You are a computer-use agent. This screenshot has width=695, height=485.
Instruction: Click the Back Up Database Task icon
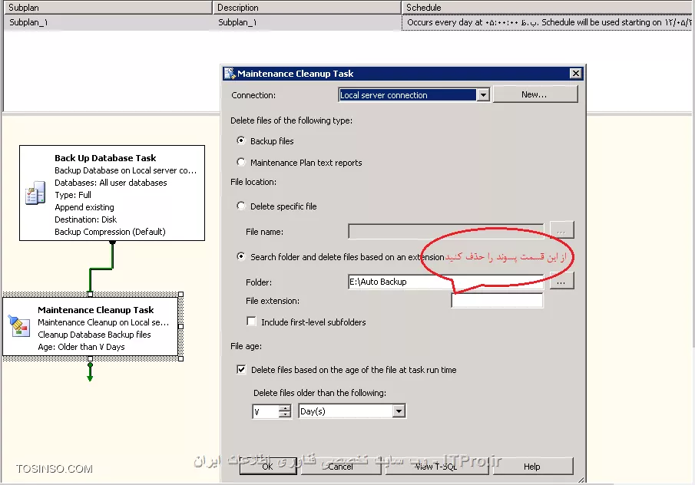click(x=35, y=193)
